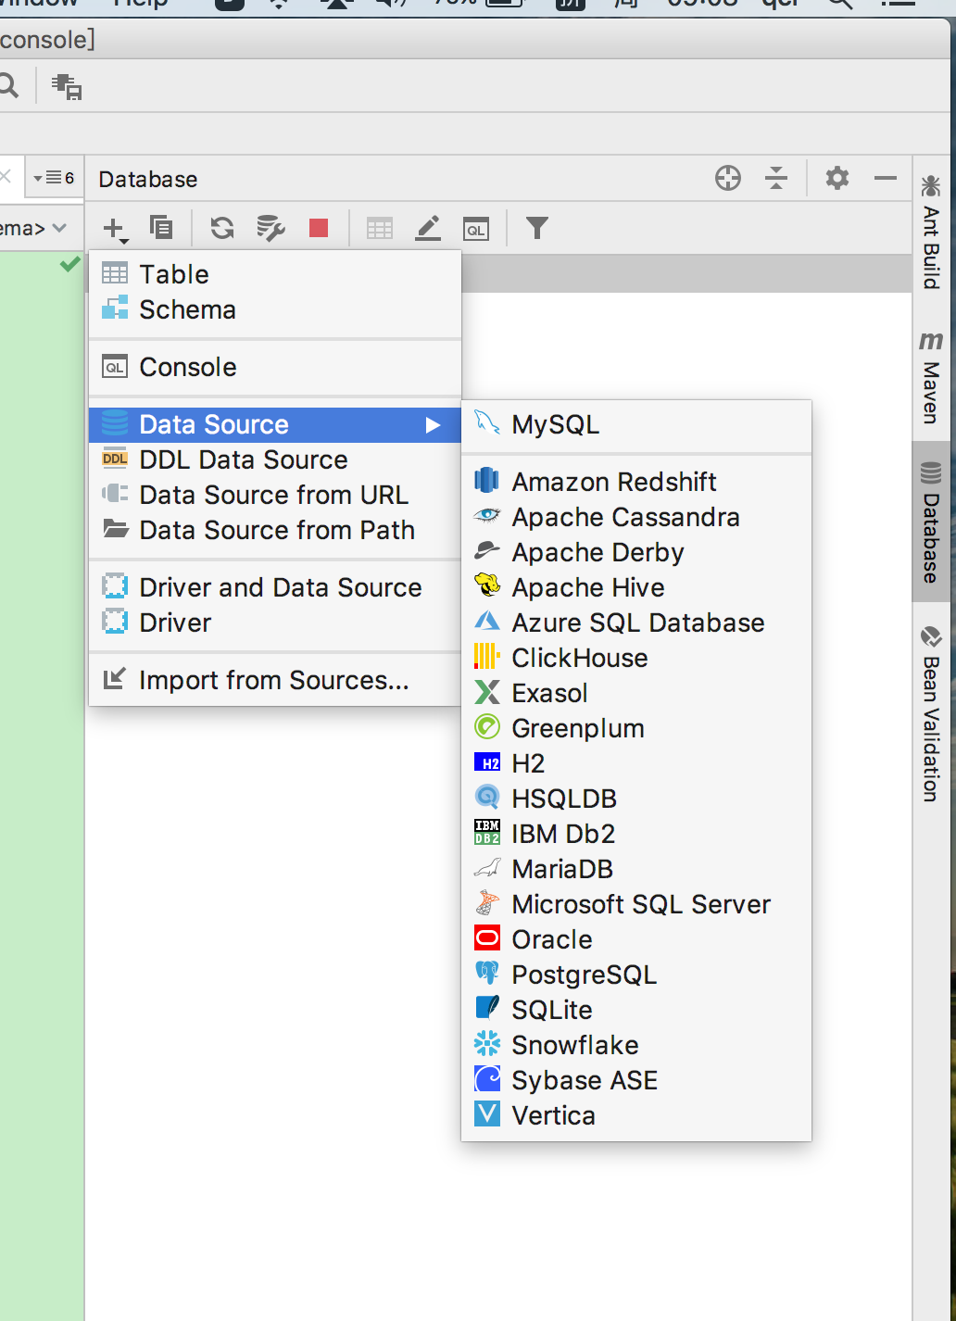Viewport: 956px width, 1321px height.
Task: Expand the Data Source submenu item
Action: pyautogui.click(x=275, y=424)
